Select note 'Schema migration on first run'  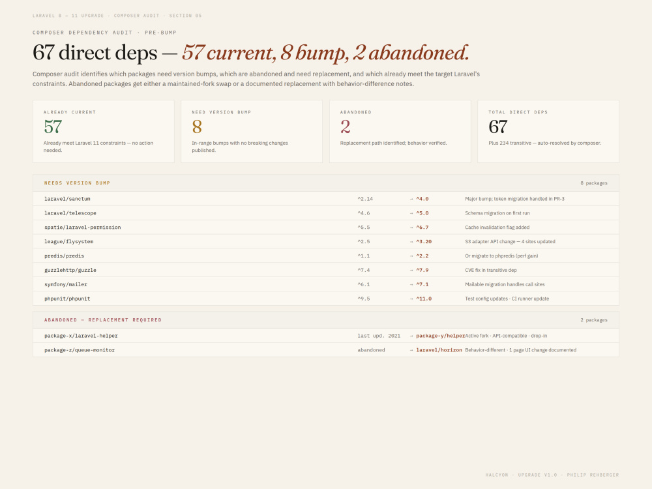point(497,213)
